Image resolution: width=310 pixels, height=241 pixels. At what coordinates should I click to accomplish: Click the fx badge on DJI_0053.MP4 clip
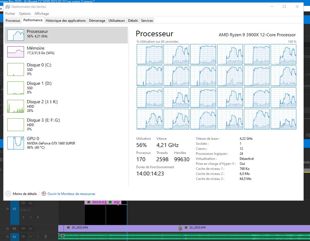click(x=186, y=228)
